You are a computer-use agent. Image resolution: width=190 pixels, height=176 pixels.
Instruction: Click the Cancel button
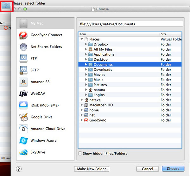tap(148, 169)
